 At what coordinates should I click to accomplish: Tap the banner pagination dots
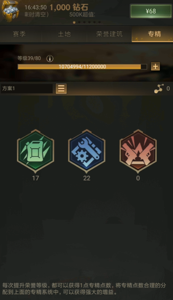pyautogui.click(x=87, y=22)
